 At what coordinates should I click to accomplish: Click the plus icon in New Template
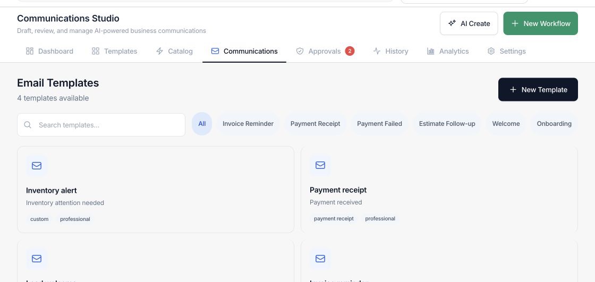[x=513, y=90]
